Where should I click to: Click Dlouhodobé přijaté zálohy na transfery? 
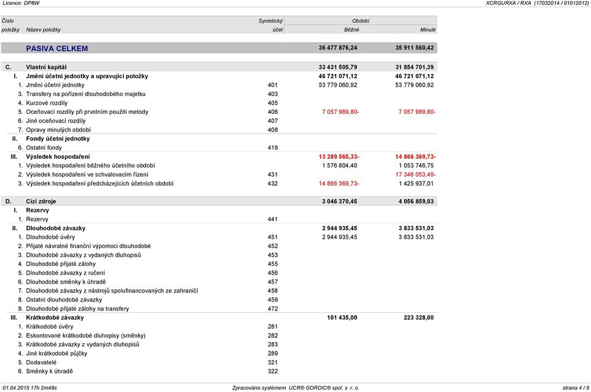click(x=78, y=309)
